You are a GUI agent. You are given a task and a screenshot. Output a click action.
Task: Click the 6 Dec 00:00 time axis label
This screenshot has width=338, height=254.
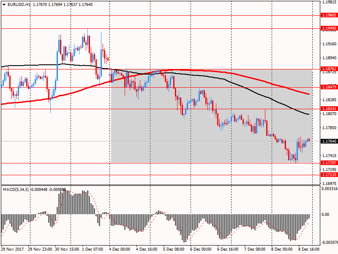(x=201, y=249)
